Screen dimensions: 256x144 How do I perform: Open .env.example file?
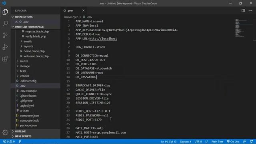point(28,91)
